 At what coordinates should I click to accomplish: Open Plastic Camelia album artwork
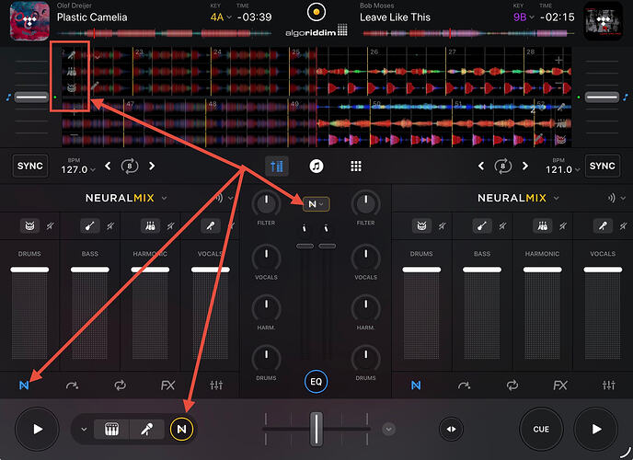(x=29, y=21)
